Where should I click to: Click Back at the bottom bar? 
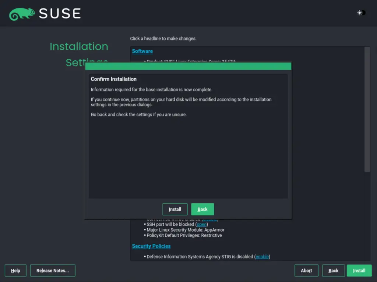pyautogui.click(x=333, y=270)
